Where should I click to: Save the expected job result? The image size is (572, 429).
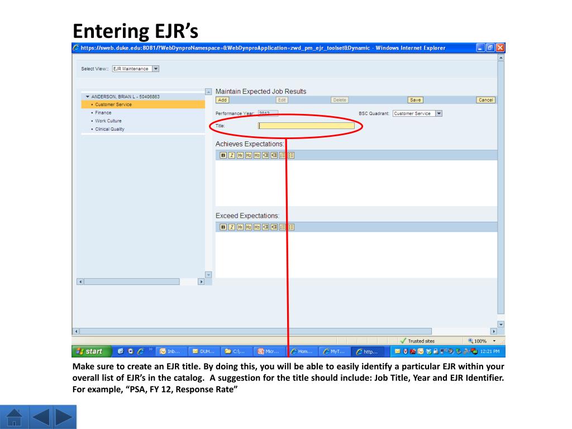coord(415,100)
